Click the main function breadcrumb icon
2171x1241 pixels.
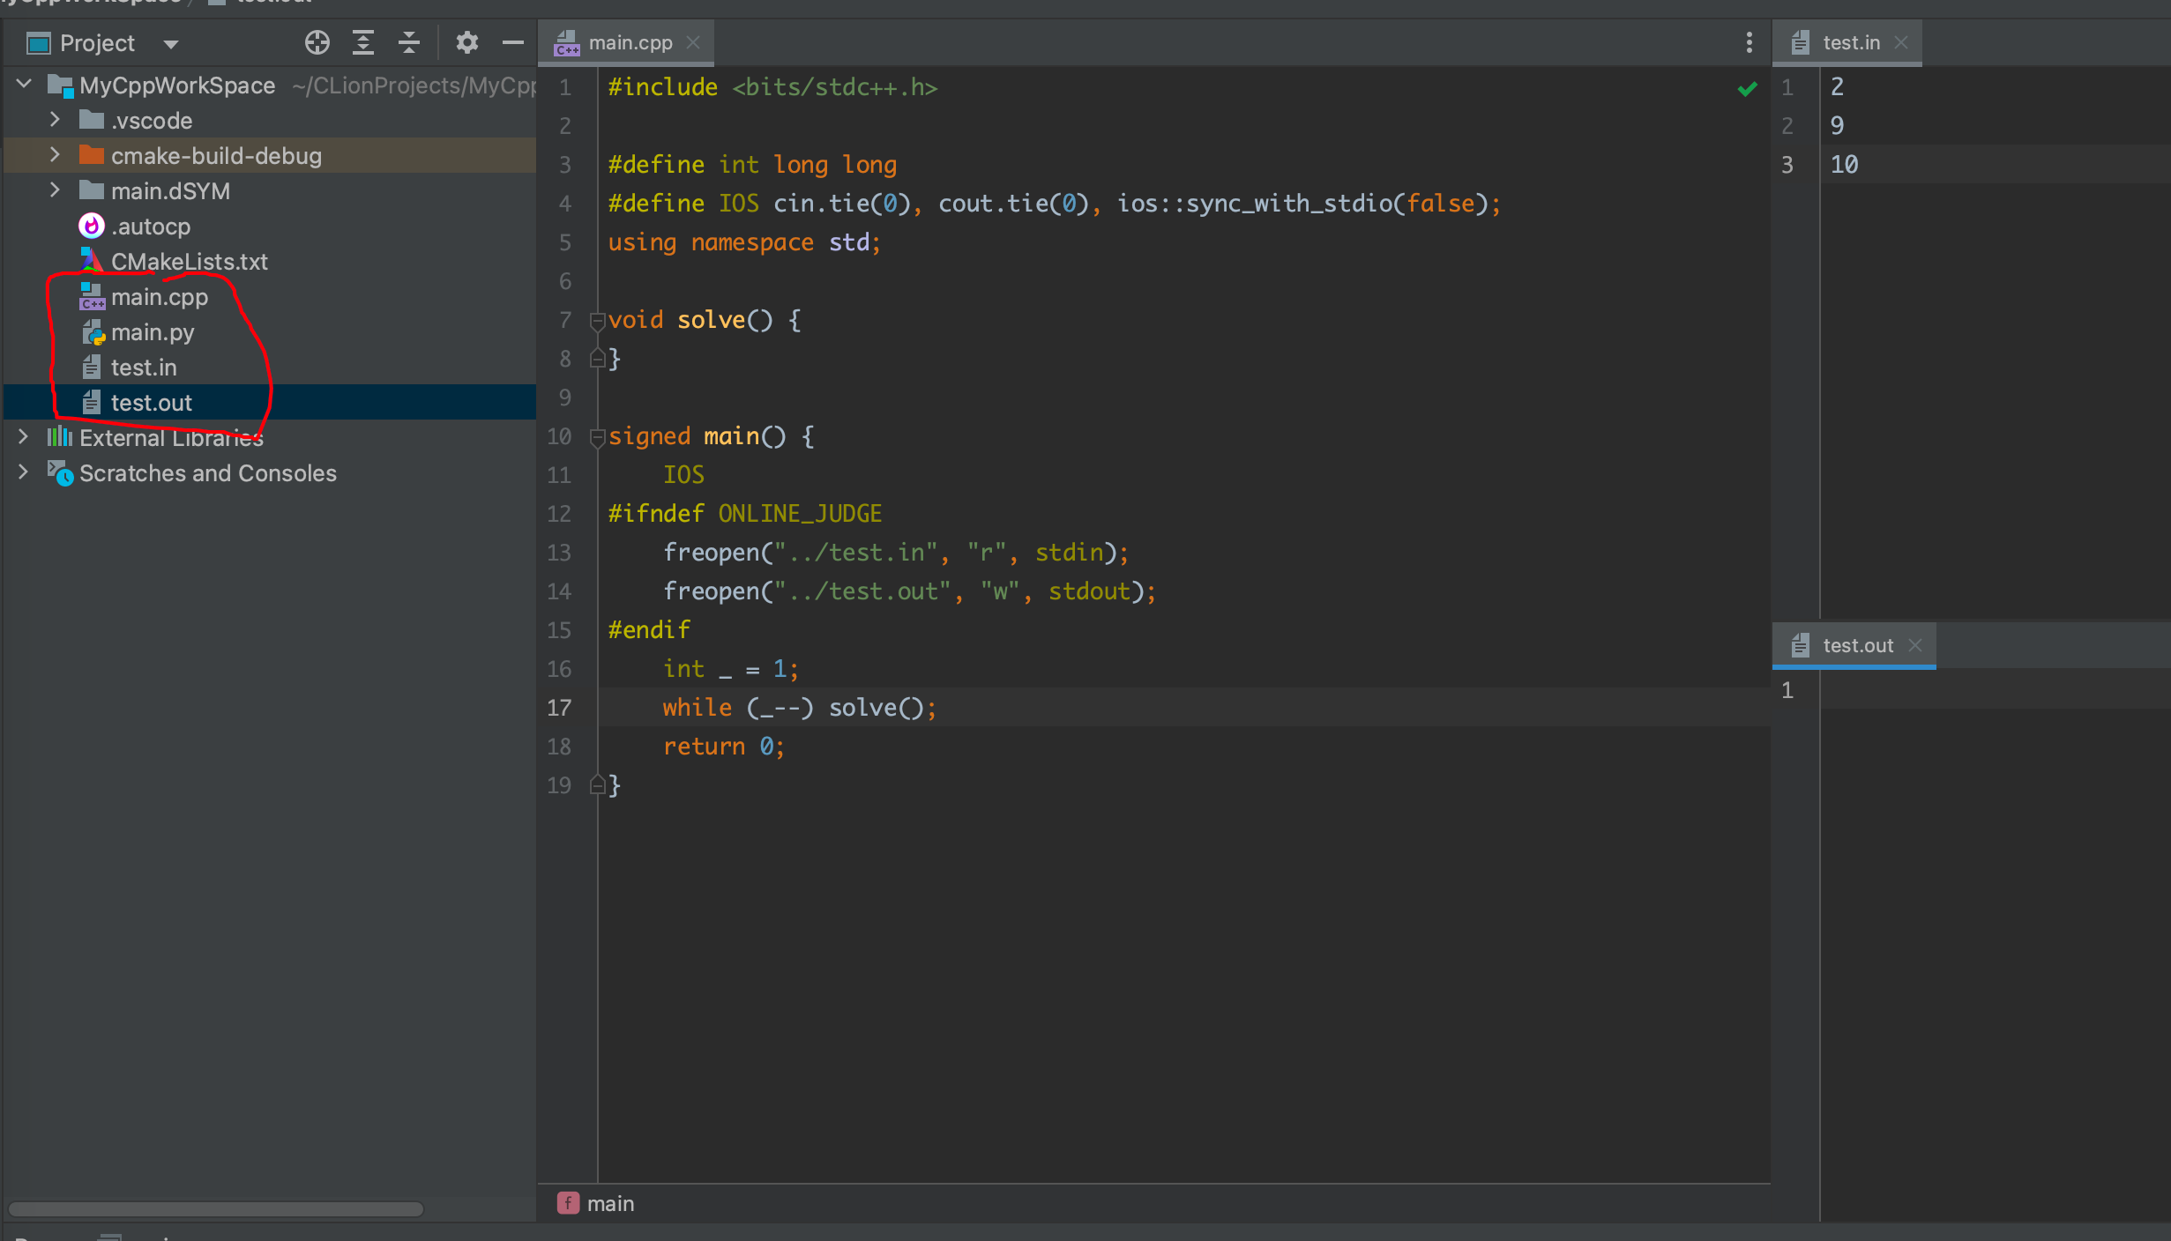[x=568, y=1203]
